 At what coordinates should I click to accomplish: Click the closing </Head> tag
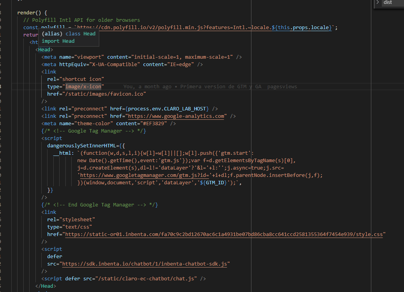[46, 286]
